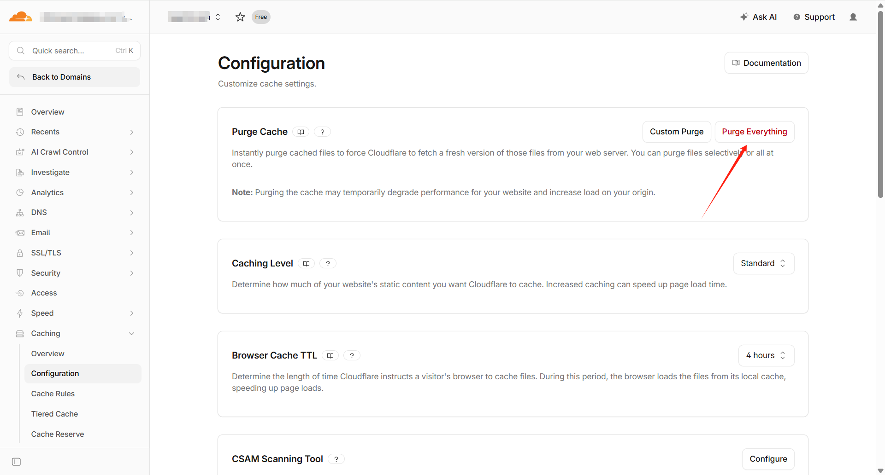Click the SSL/TLS lock icon
Image resolution: width=885 pixels, height=475 pixels.
pyautogui.click(x=20, y=253)
